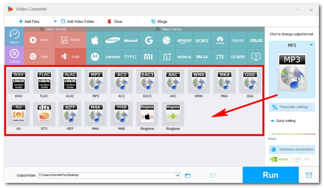
Task: Open the Custom formats tab
Action: point(14,55)
